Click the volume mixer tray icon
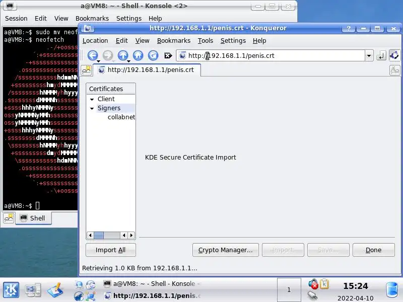The image size is (403, 302). tap(313, 284)
